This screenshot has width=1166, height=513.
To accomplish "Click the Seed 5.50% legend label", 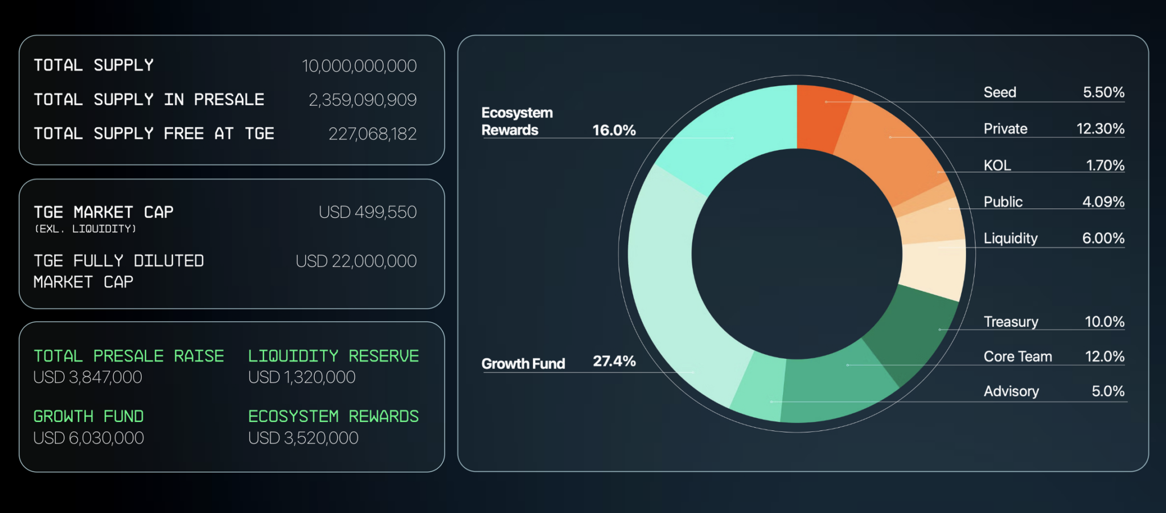I will [x=1053, y=92].
